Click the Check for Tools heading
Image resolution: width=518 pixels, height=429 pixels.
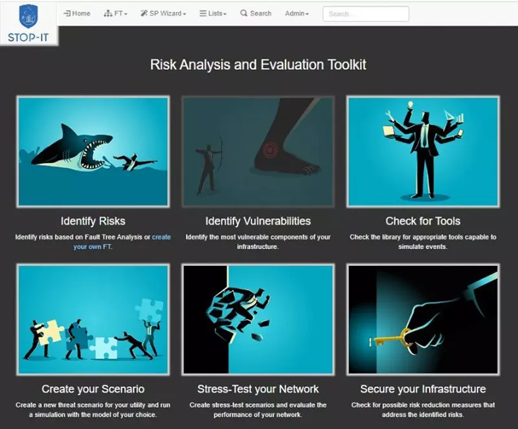tap(423, 221)
